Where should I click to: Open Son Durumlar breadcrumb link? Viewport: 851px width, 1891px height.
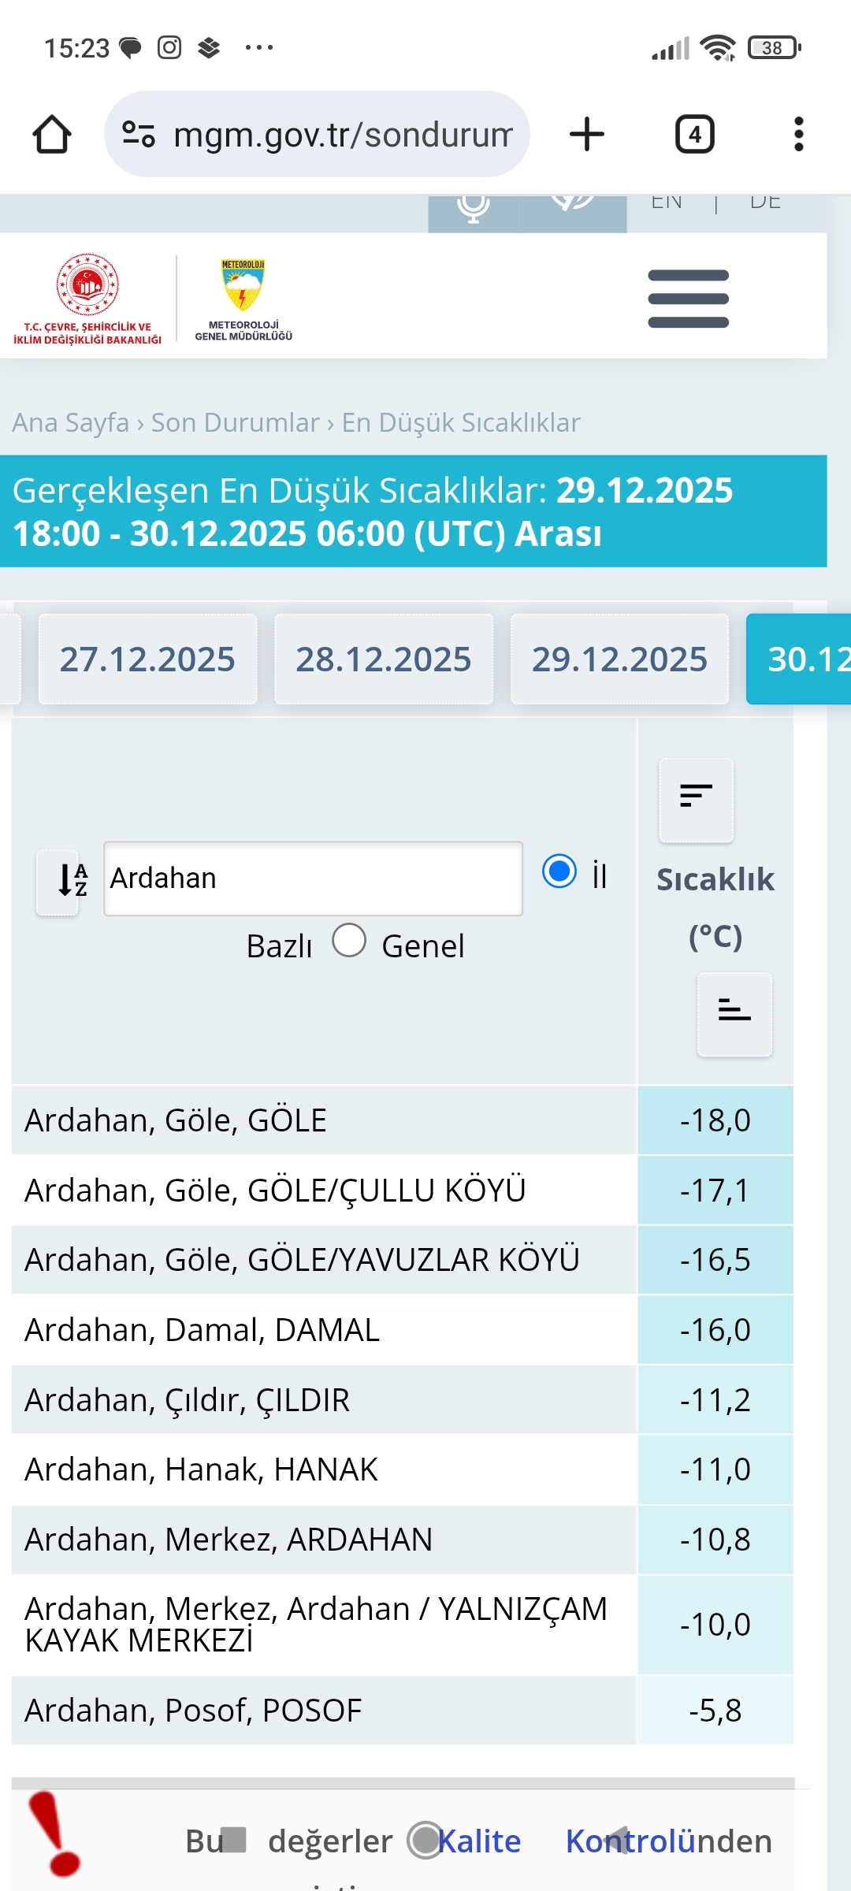[x=235, y=423]
